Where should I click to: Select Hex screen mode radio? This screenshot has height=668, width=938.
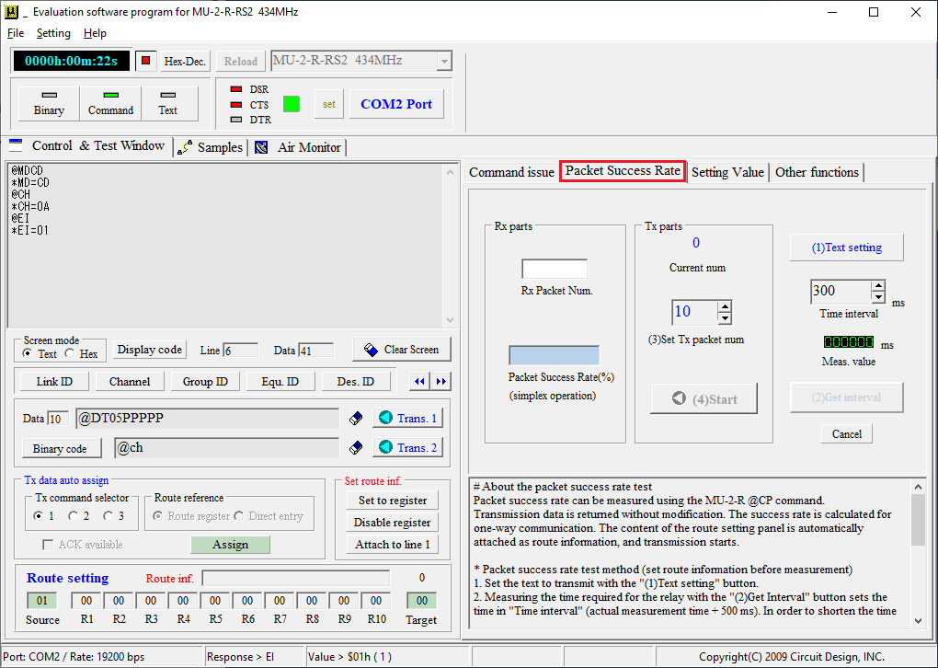[69, 353]
